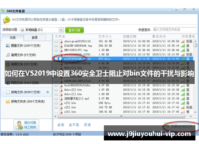Screen dimensions: 199x144
Task: Check the box for 流转摩天轮[1].mp3
Action: pyautogui.click(x=56, y=98)
